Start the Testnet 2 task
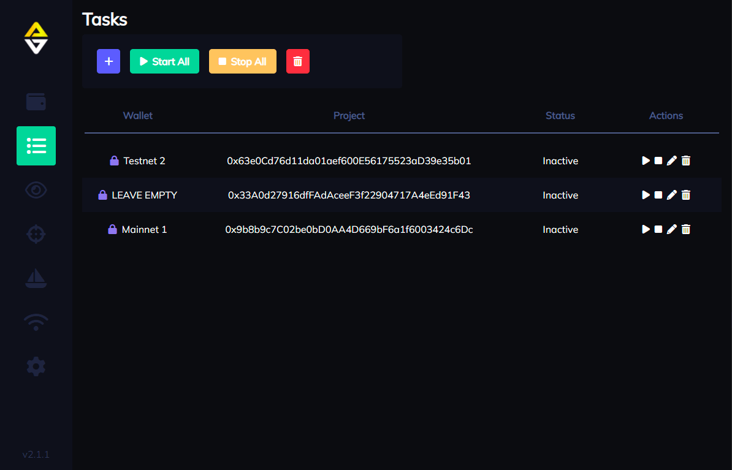The height and width of the screenshot is (470, 732). (x=646, y=161)
